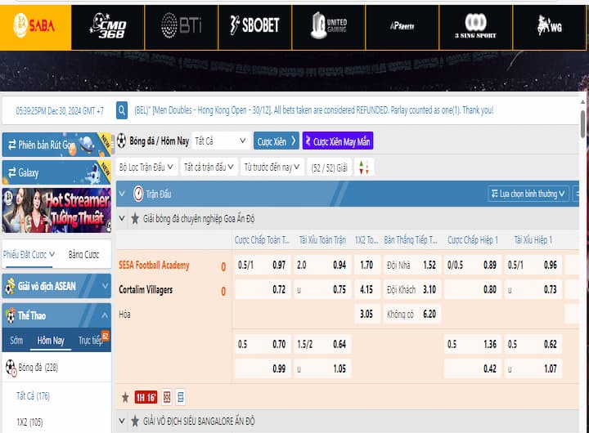
Task: Select home team odds 0.97 handicap
Action: [279, 266]
